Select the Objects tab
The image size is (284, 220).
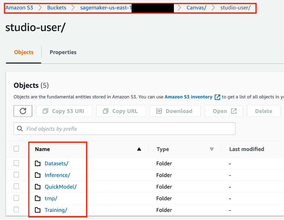[24, 52]
